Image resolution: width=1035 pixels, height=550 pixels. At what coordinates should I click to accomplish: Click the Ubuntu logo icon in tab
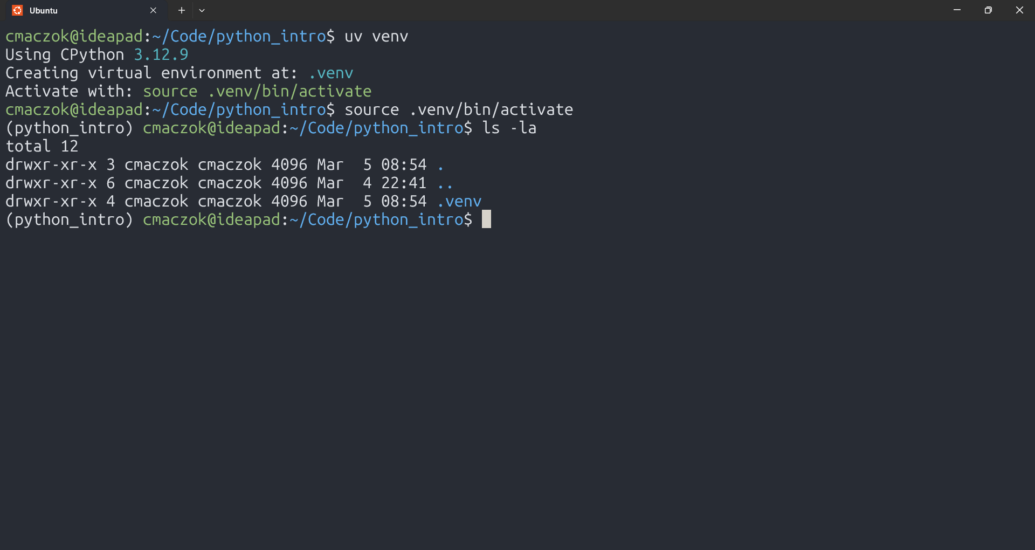click(17, 10)
